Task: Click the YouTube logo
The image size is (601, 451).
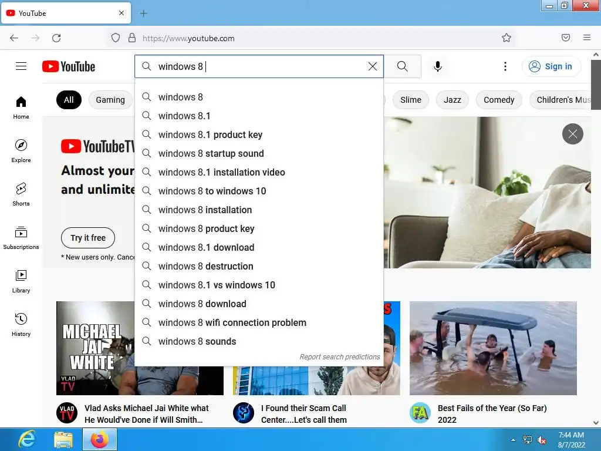Action: tap(69, 66)
